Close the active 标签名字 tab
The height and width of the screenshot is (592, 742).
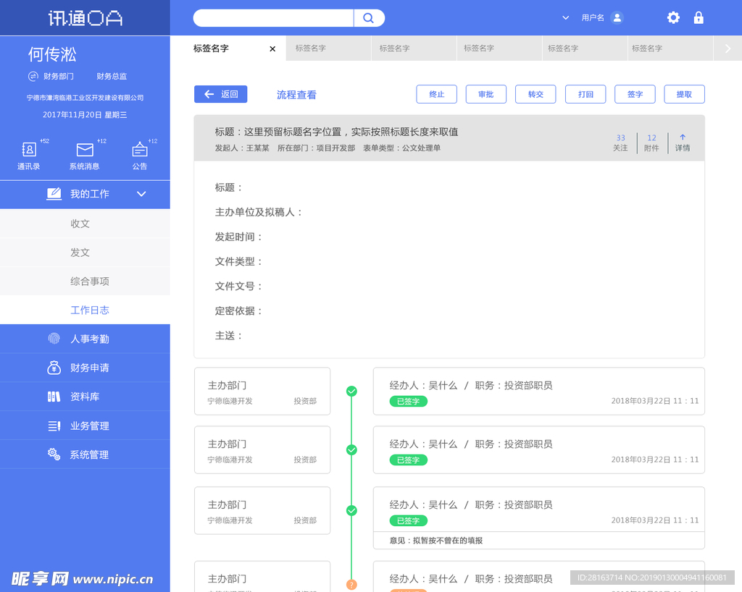272,48
